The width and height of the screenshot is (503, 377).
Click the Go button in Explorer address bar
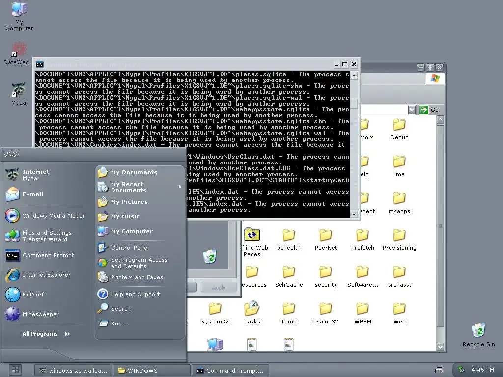pos(429,110)
